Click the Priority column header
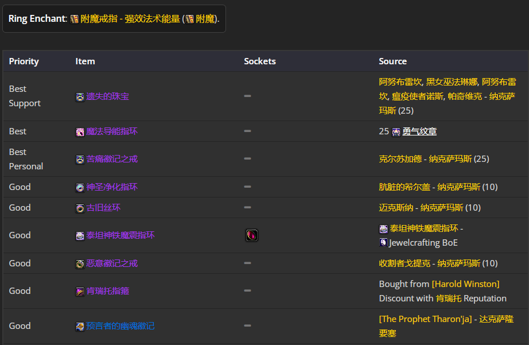529x345 pixels. point(24,61)
